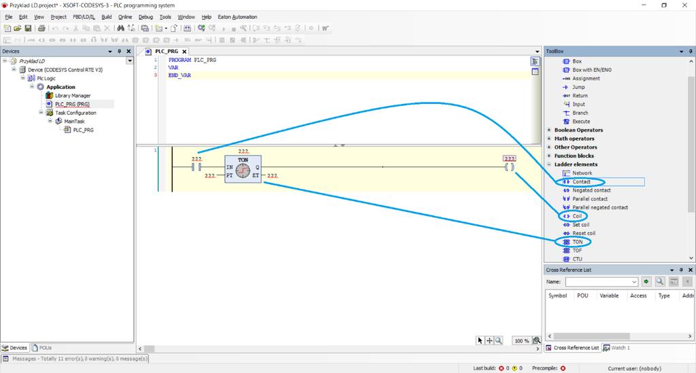Click the TON block in the rung
Screen dimensions: 696x373
pos(243,169)
